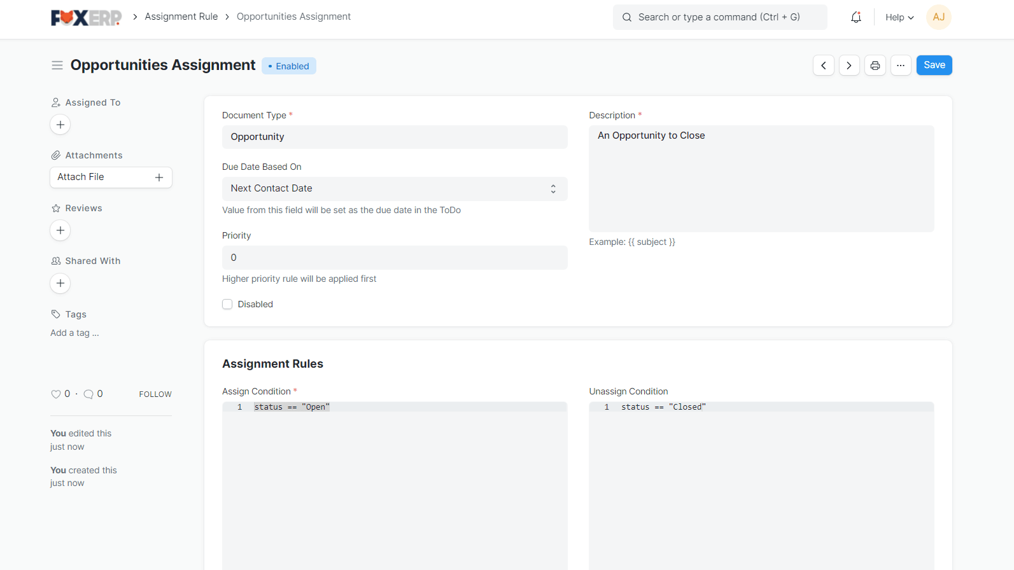This screenshot has height=570, width=1014.
Task: Add an assignee under Assigned To
Action: 60,125
